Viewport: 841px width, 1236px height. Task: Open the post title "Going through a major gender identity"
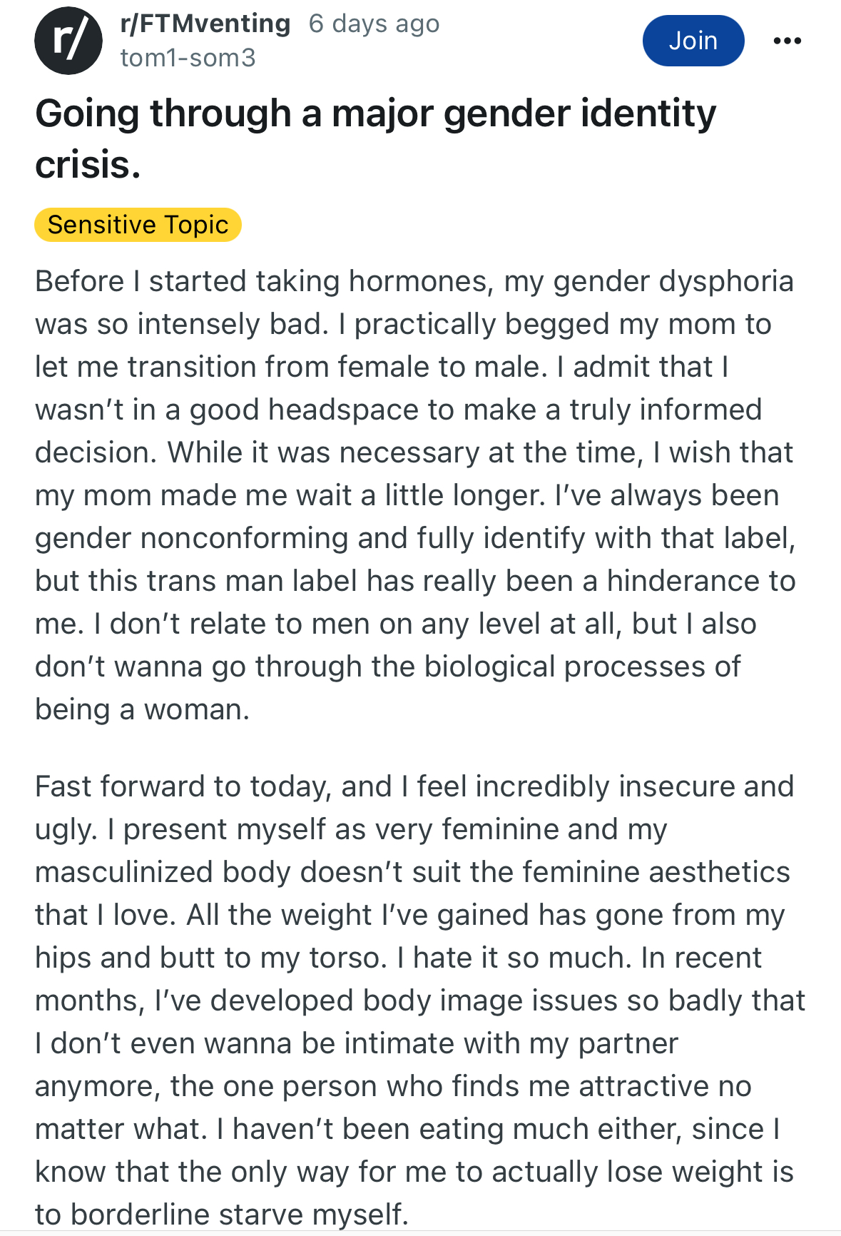click(x=376, y=113)
